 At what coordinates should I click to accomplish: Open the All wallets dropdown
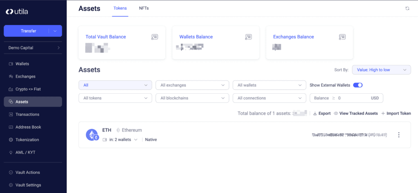(x=269, y=85)
